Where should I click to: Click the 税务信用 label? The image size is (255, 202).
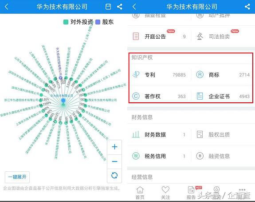(x=155, y=156)
